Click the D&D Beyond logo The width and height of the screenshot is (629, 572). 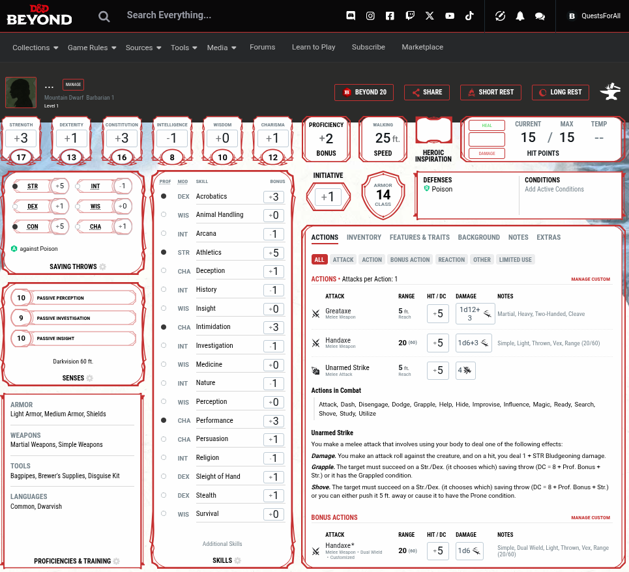(x=39, y=15)
